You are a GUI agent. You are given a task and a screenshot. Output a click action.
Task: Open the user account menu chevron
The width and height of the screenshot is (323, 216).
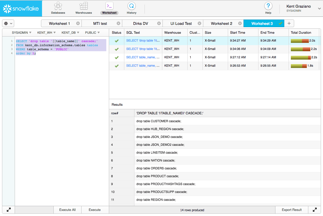point(319,9)
